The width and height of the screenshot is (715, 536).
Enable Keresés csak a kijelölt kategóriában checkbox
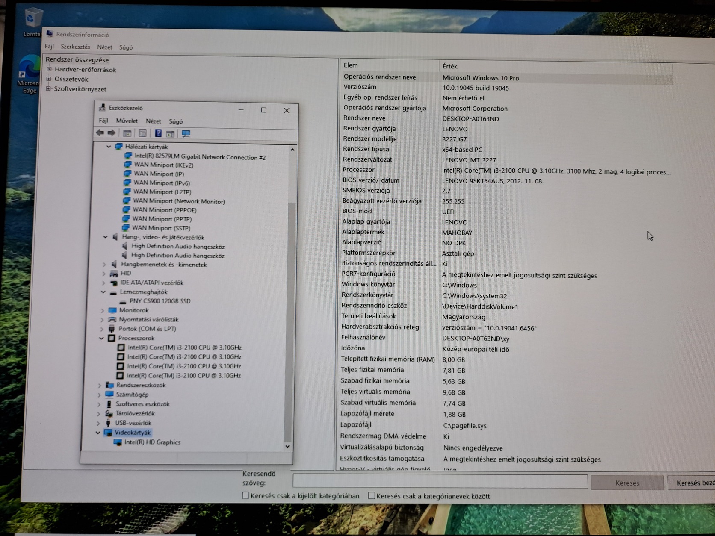pos(245,495)
